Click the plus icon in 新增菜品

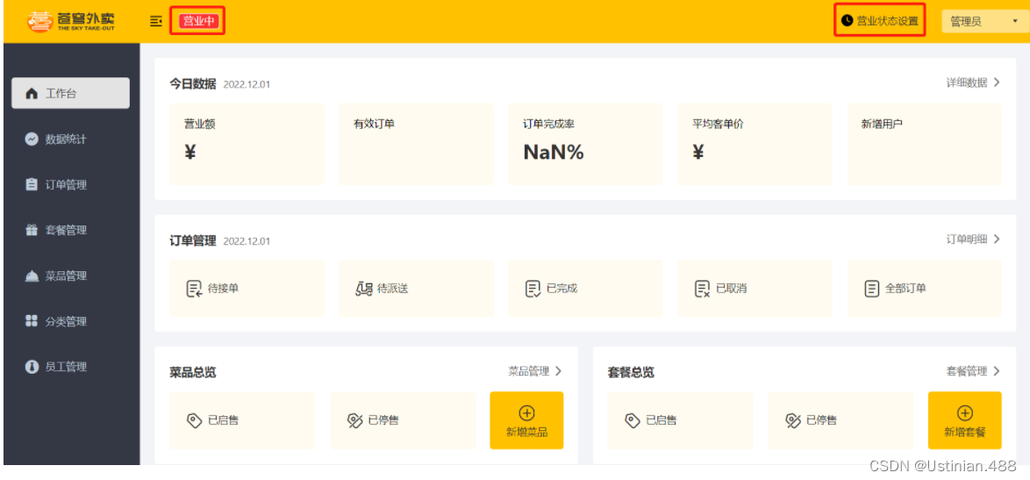coord(526,413)
